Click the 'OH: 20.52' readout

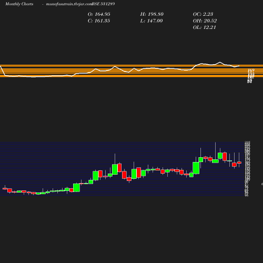tap(205, 21)
